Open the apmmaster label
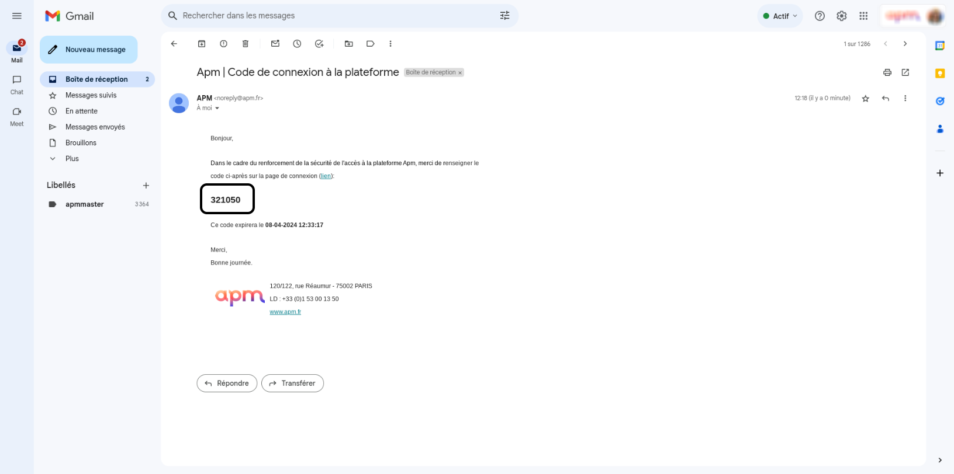Viewport: 954px width, 474px height. 97,204
